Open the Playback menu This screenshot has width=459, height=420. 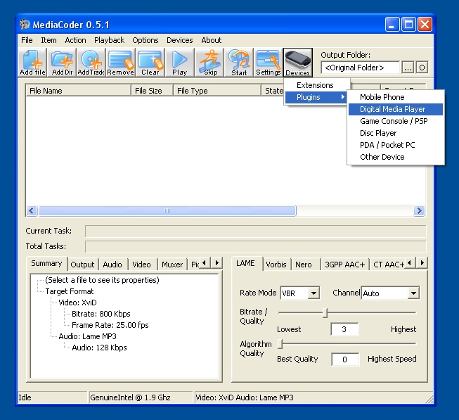pos(109,40)
